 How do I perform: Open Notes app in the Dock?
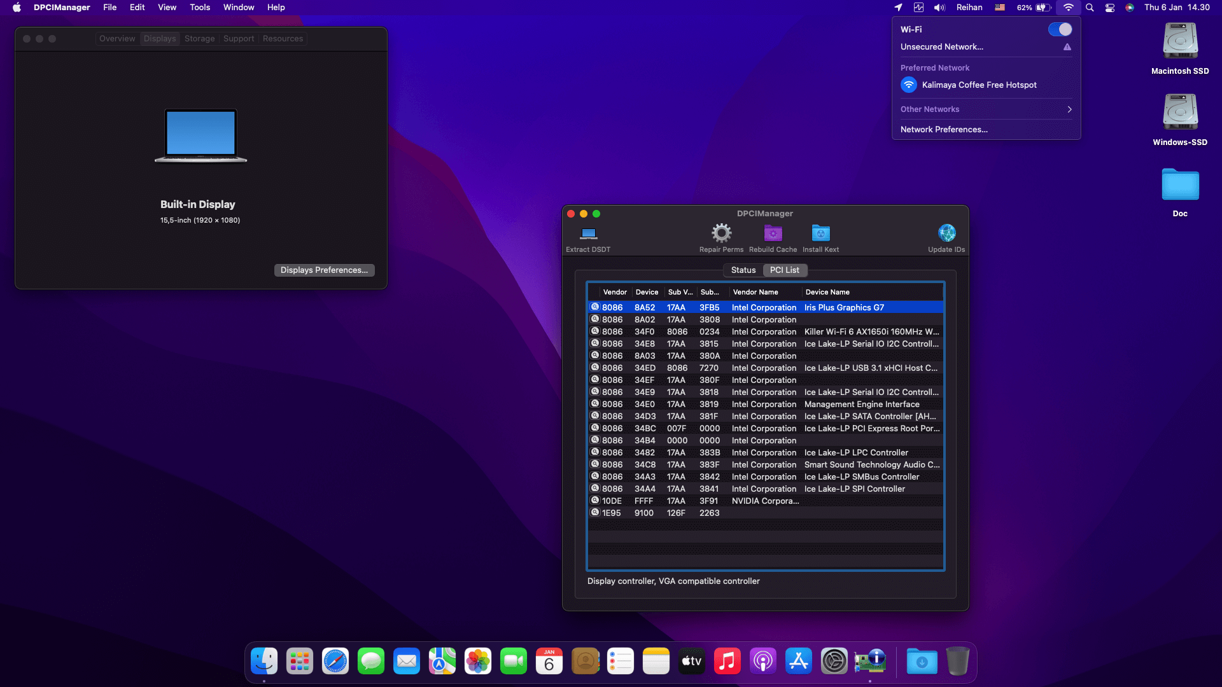coord(656,662)
